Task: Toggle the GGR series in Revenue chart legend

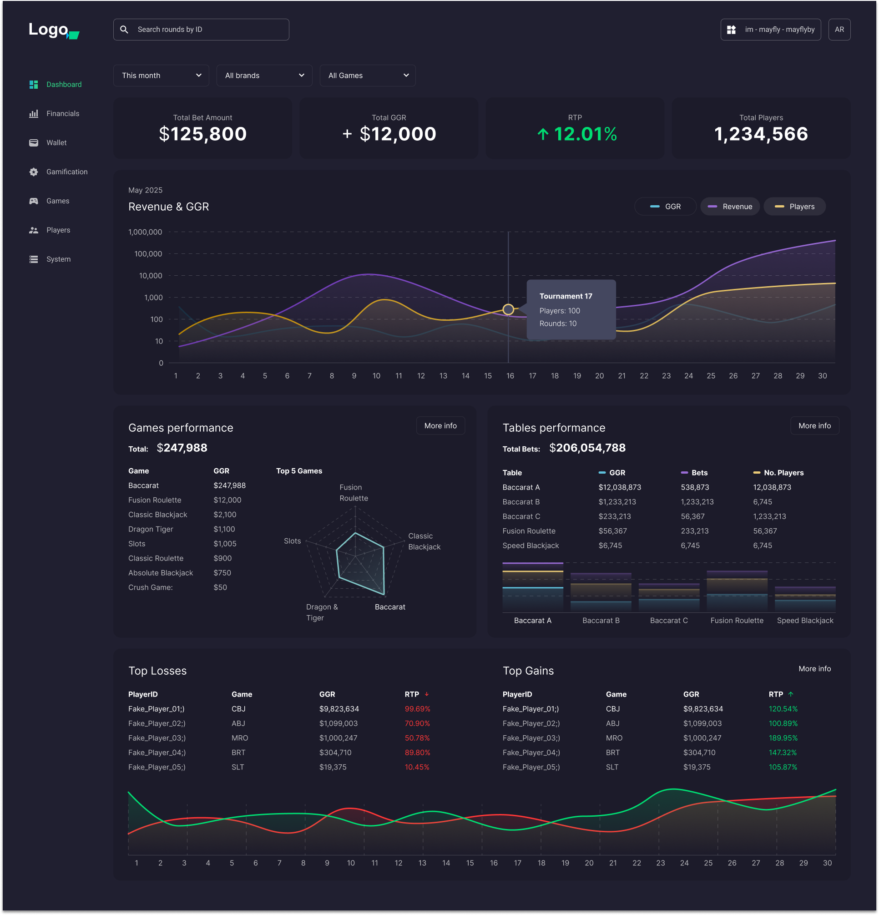Action: click(666, 206)
